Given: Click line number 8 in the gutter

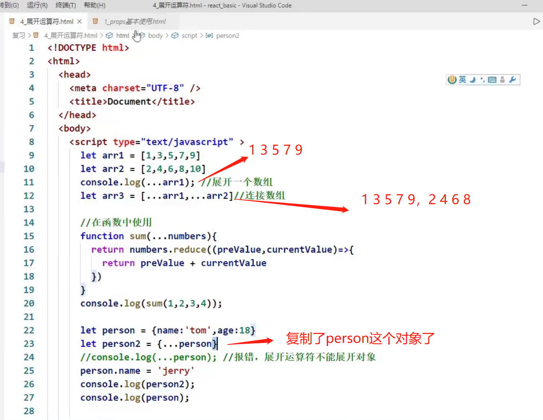Looking at the screenshot, I should (32, 142).
